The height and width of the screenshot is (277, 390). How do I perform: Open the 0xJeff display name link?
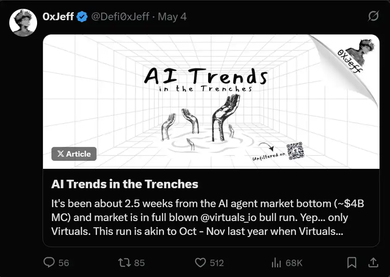(x=58, y=17)
